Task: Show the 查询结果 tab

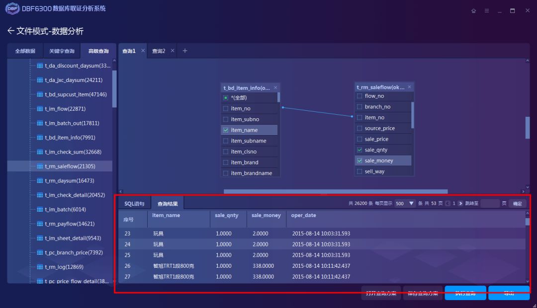Action: pos(168,204)
